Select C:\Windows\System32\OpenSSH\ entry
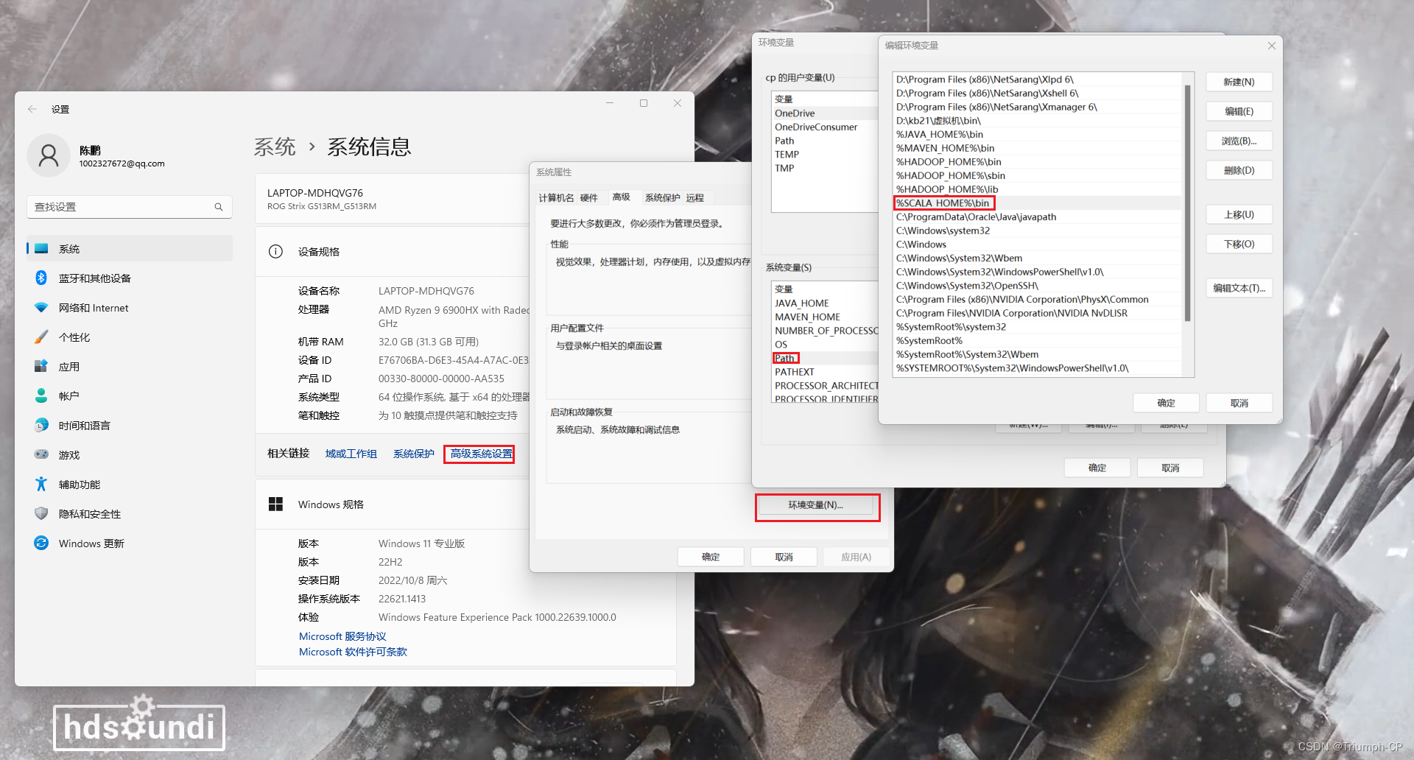 1037,286
